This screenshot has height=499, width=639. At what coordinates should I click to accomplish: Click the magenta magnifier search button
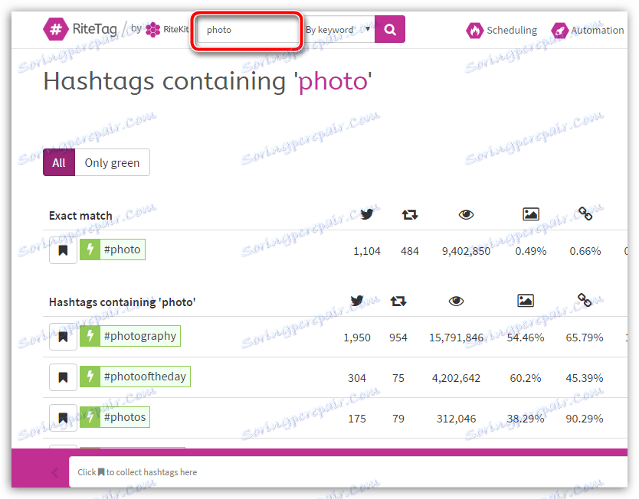(389, 29)
